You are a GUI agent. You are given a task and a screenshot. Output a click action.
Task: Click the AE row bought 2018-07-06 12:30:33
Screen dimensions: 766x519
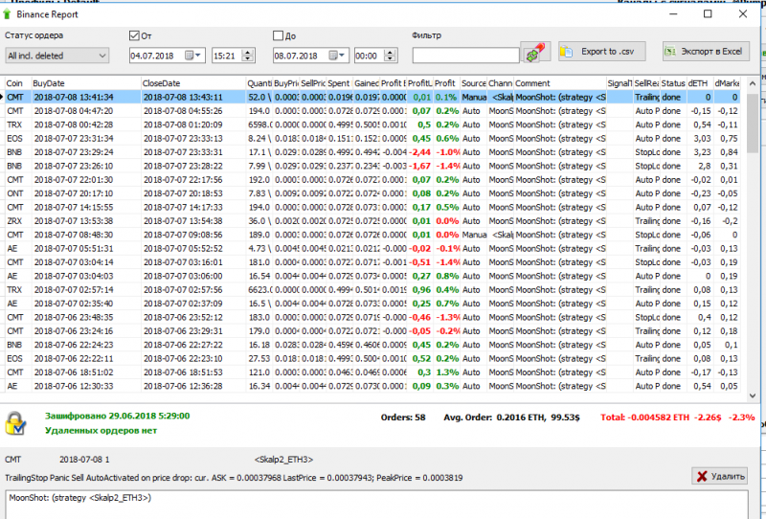click(x=372, y=386)
